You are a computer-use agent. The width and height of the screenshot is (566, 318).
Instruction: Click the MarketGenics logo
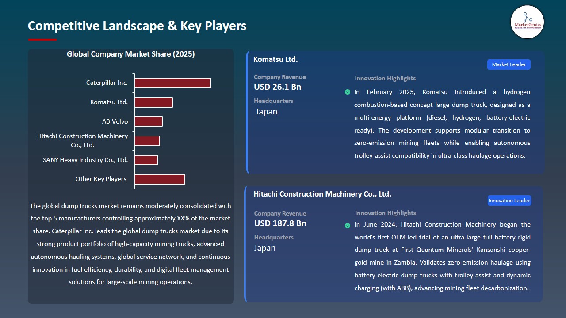pos(527,22)
